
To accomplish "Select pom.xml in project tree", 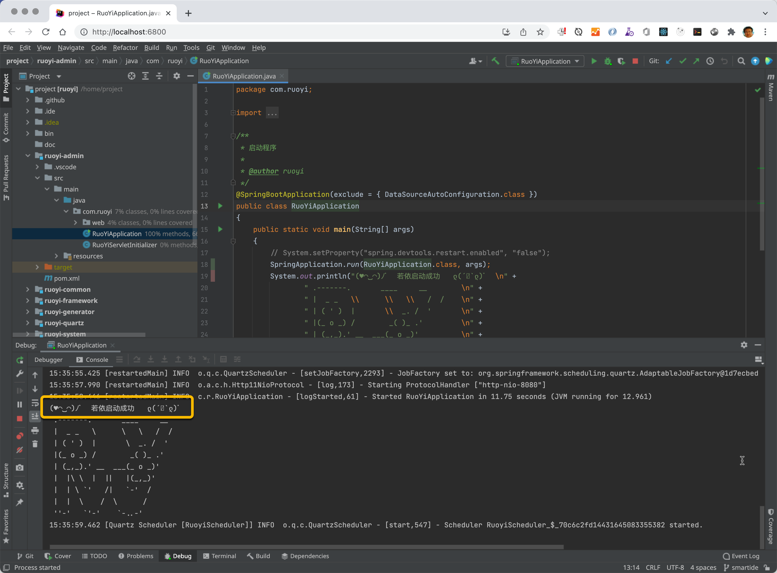I will 67,278.
